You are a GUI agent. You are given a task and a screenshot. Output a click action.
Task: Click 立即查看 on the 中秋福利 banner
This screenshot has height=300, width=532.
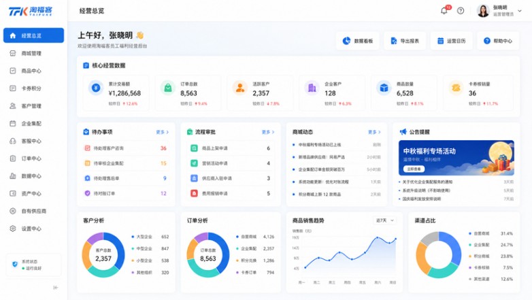[414, 169]
